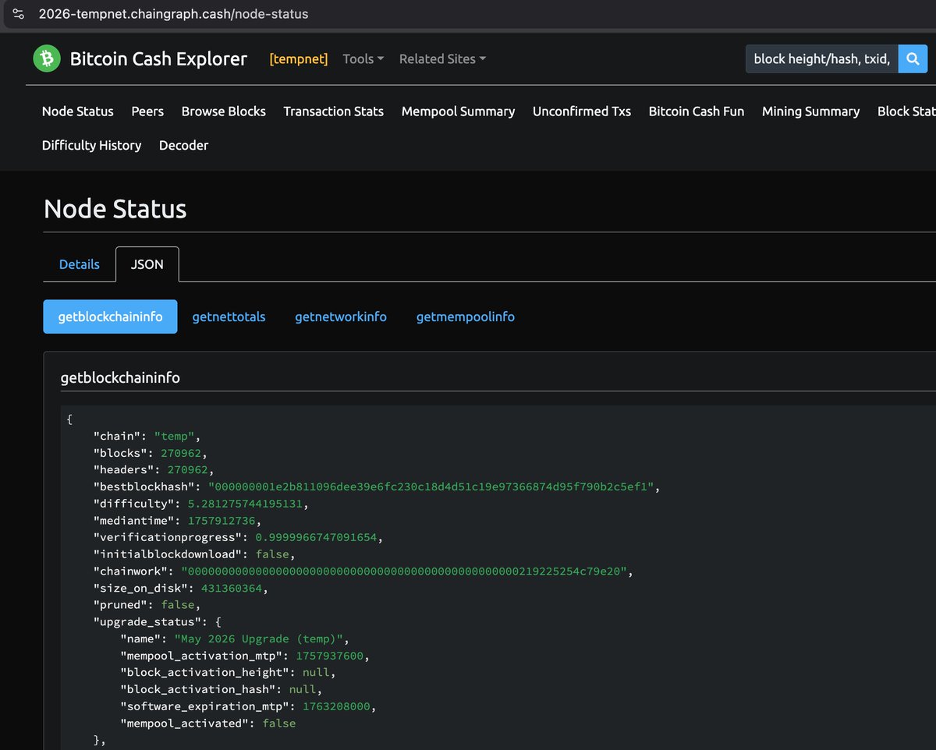Click the URL in the browser address bar
The image size is (936, 750).
coord(173,14)
